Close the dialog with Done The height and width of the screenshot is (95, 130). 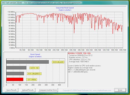coord(120,90)
